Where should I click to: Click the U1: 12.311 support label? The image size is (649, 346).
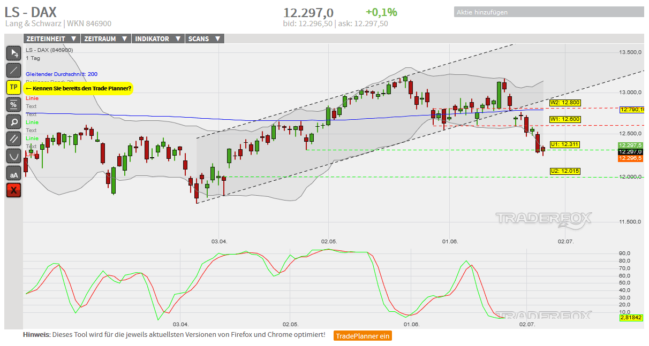(x=564, y=144)
